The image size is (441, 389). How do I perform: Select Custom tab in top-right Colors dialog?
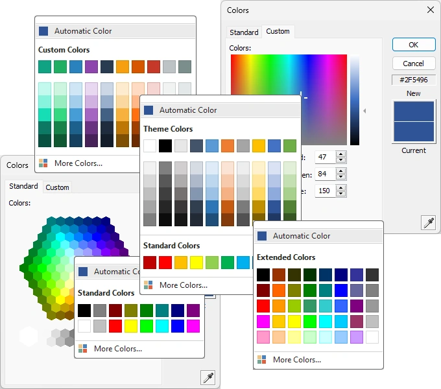[278, 31]
